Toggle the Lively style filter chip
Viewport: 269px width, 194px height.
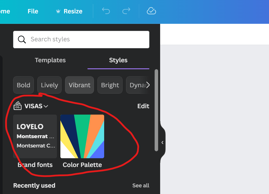(x=49, y=85)
